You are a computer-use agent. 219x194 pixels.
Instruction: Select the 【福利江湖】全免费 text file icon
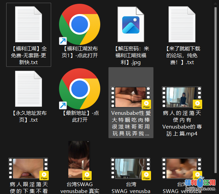coord(28,25)
